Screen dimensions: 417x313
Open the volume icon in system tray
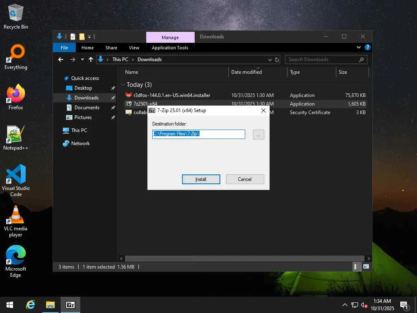click(x=364, y=305)
